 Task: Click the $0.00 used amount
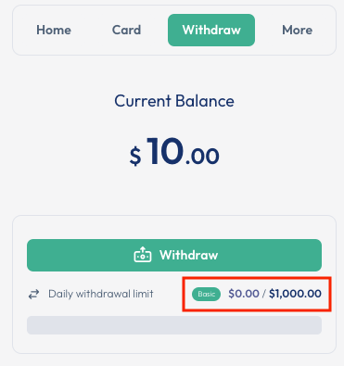(x=244, y=294)
